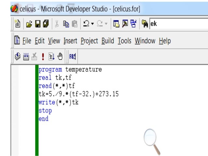Click the Find input box containing 'ek'
The image size is (208, 156).
pyautogui.click(x=179, y=24)
